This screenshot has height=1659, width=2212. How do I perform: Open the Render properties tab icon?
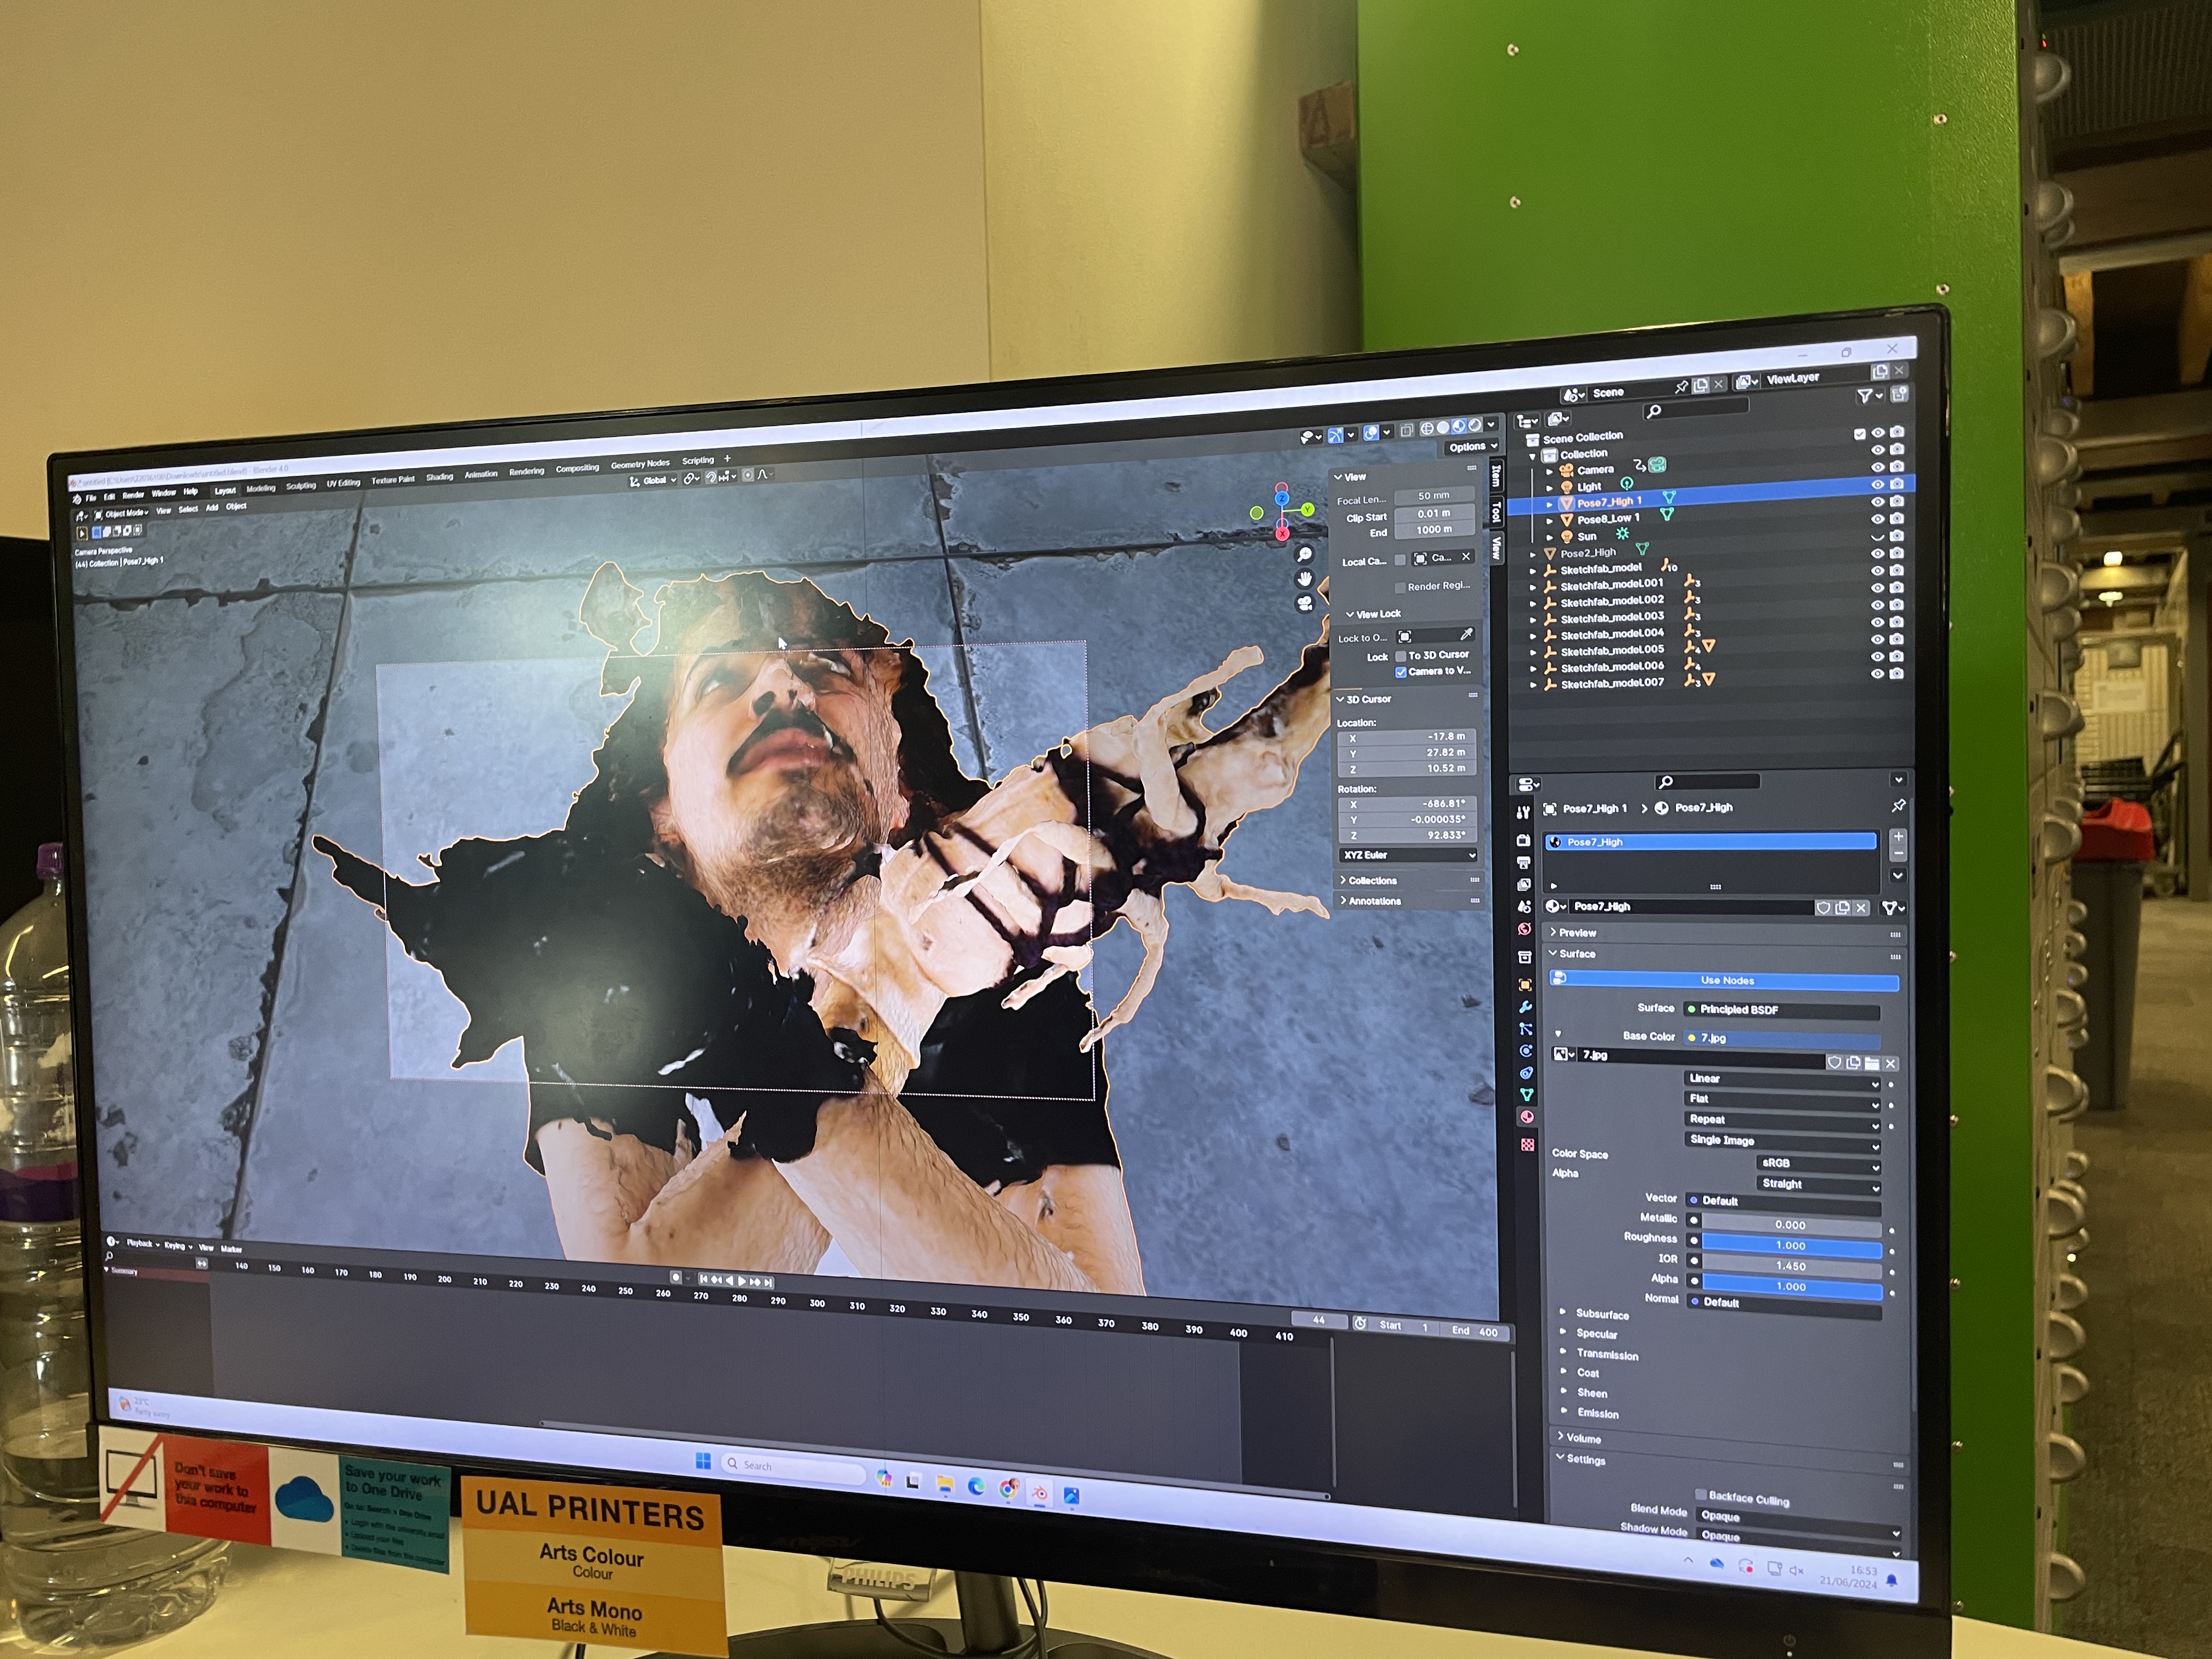(x=1523, y=840)
